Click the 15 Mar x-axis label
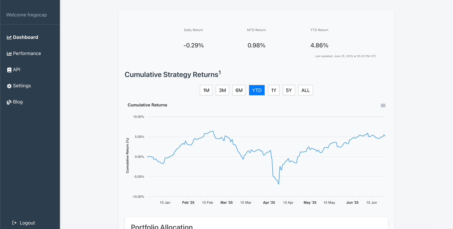The width and height of the screenshot is (453, 229). (246, 203)
